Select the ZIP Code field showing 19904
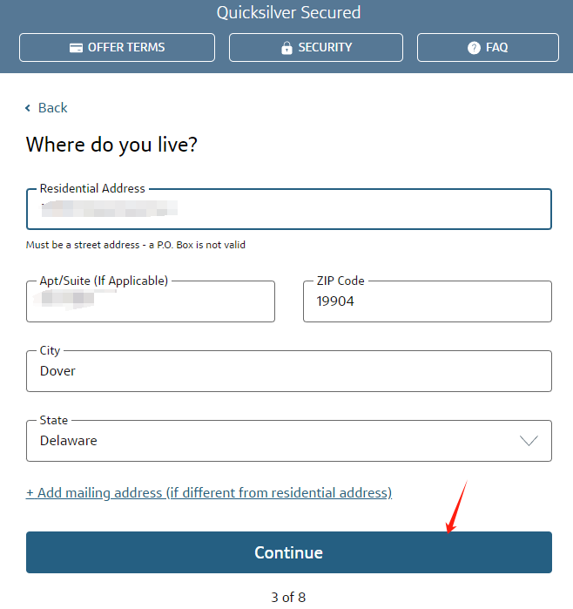 pos(428,301)
